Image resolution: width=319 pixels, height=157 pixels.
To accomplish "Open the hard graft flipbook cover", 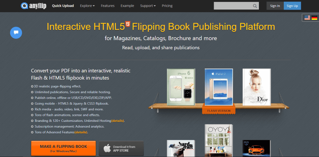I will click(x=181, y=149).
